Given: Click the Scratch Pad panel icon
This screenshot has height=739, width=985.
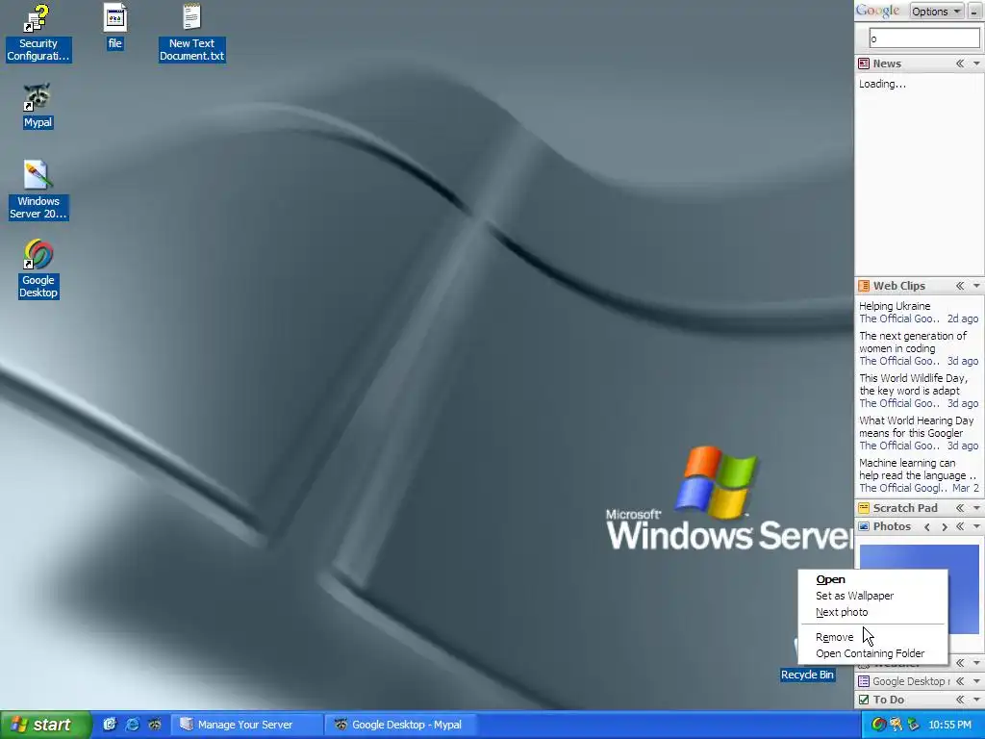Looking at the screenshot, I should coord(864,508).
